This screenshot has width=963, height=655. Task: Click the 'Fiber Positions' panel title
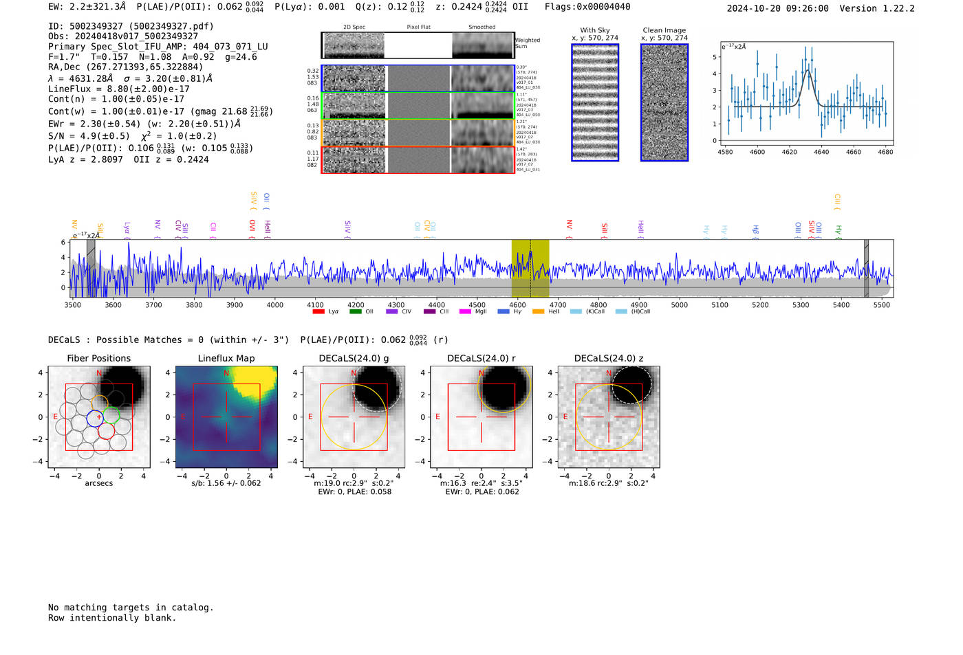click(x=99, y=358)
